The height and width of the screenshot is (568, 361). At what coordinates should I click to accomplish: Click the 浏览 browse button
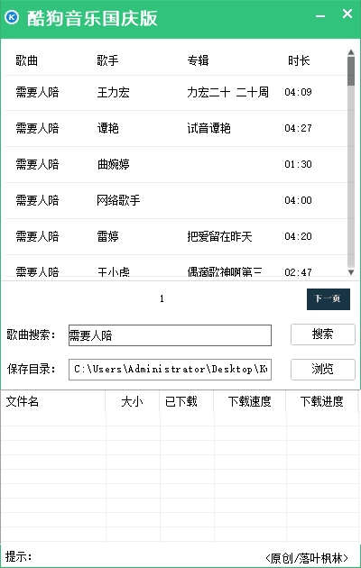(x=322, y=369)
